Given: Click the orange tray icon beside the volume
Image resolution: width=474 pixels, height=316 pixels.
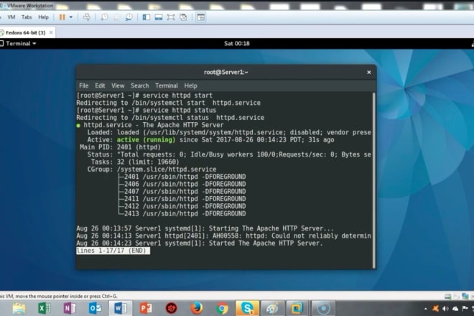Looking at the screenshot, I should (x=436, y=309).
